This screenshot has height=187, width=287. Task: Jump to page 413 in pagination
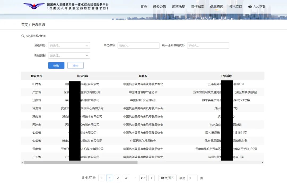point(143,178)
